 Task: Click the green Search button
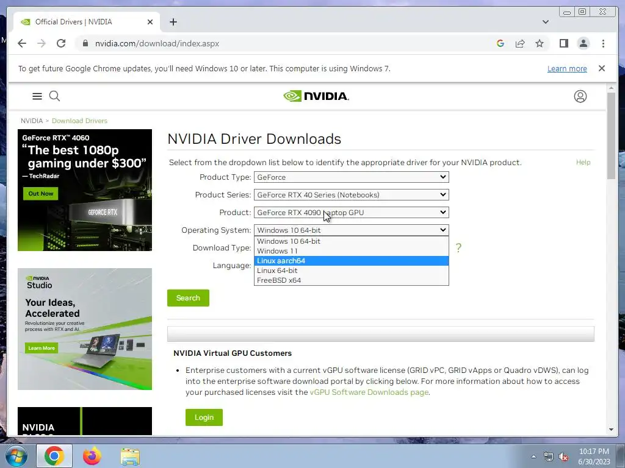188,298
